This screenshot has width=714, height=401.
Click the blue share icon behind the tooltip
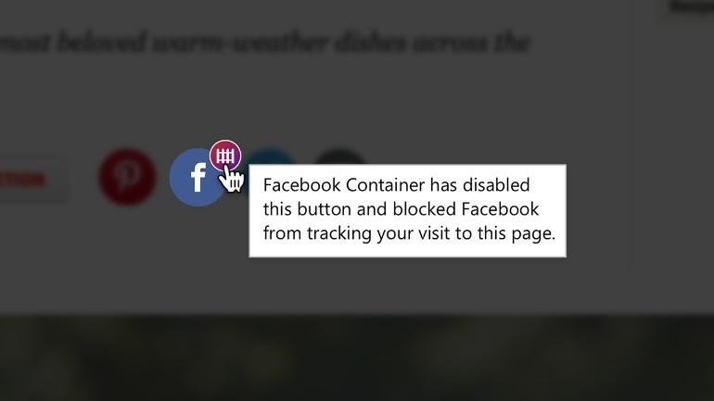(x=271, y=157)
